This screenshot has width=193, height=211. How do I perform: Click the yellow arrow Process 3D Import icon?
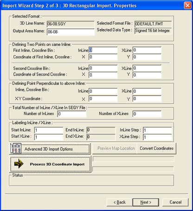pyautogui.click(x=19, y=164)
